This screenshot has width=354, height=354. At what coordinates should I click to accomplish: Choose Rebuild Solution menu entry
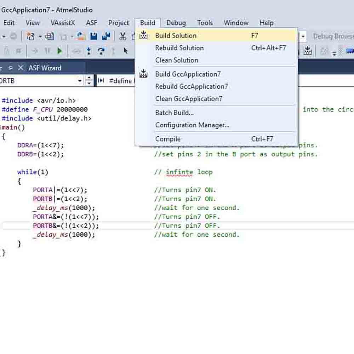coord(179,48)
